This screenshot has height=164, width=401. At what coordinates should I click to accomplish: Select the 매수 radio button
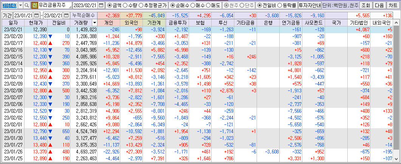[193, 5]
